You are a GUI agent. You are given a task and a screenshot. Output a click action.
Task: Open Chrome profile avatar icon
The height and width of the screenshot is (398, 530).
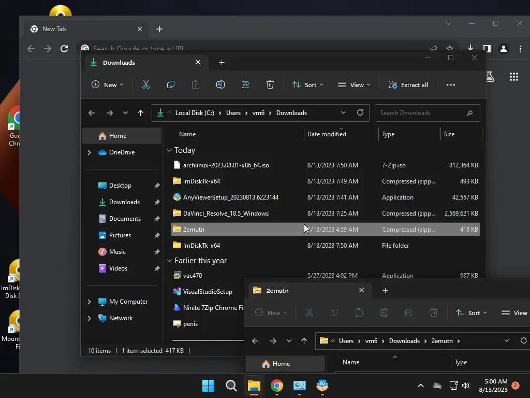(503, 49)
